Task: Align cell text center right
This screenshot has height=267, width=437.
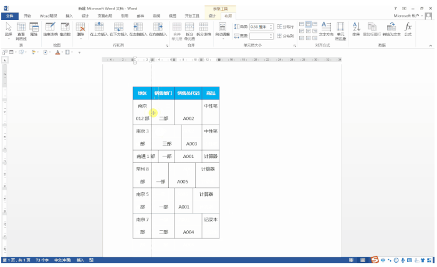Action: (x=315, y=31)
